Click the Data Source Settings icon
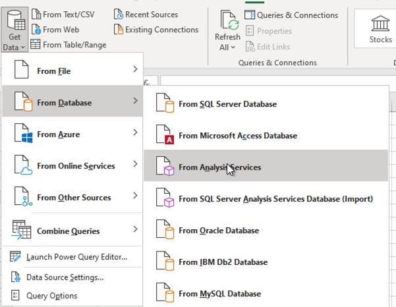 click(15, 277)
